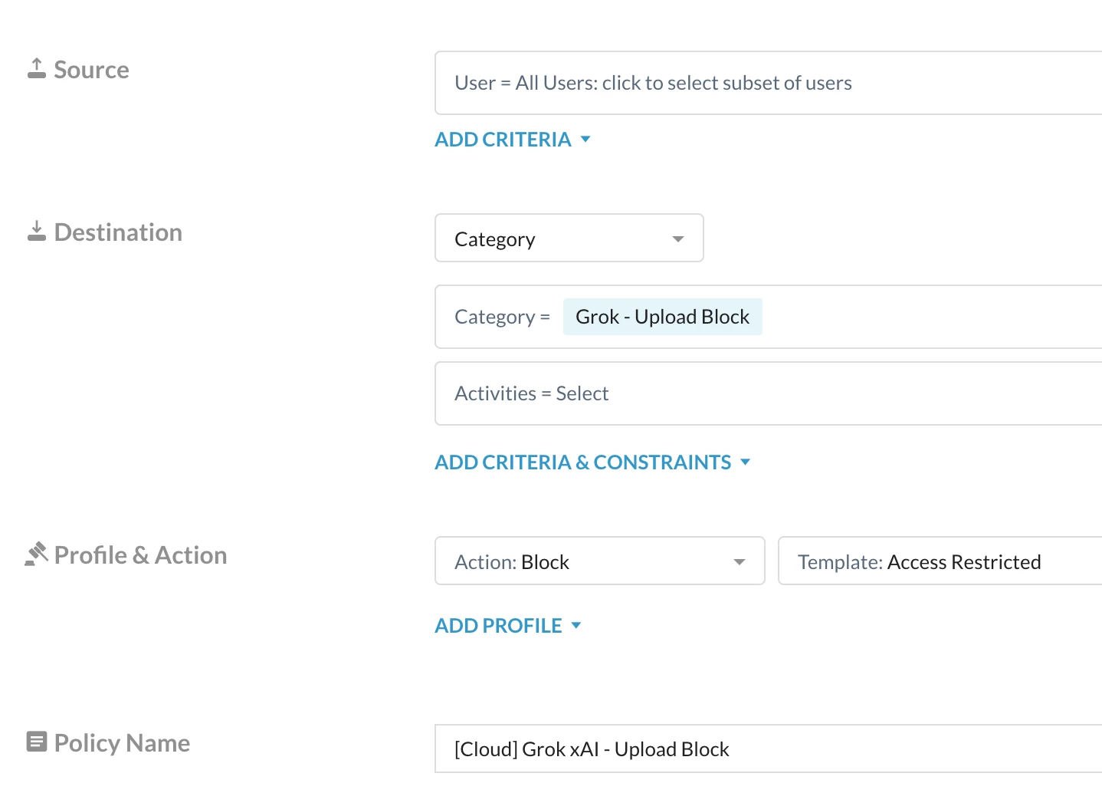Click the Policy Name text field

tap(769, 749)
